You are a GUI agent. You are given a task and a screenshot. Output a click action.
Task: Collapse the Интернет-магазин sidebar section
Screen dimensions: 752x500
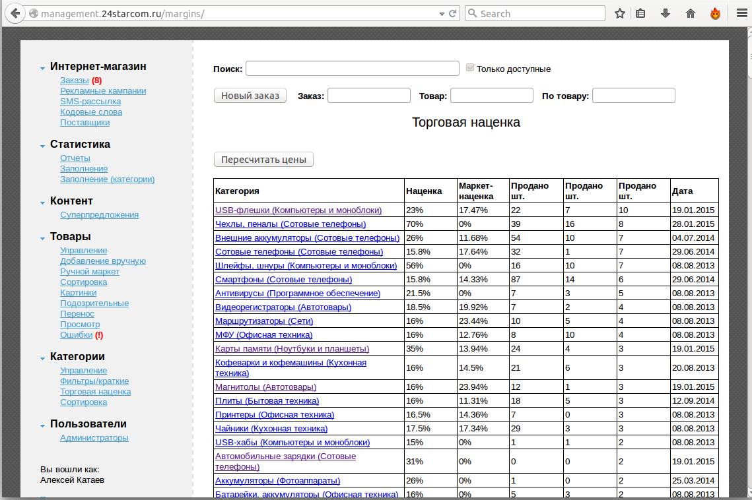point(43,67)
